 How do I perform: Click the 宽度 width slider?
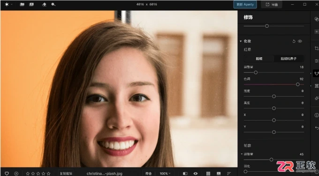(x=274, y=96)
